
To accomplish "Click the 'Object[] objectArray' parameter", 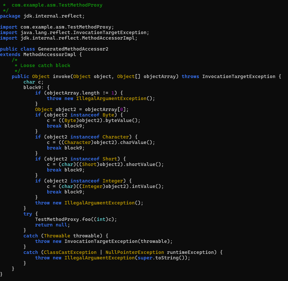I will pyautogui.click(x=148, y=77).
